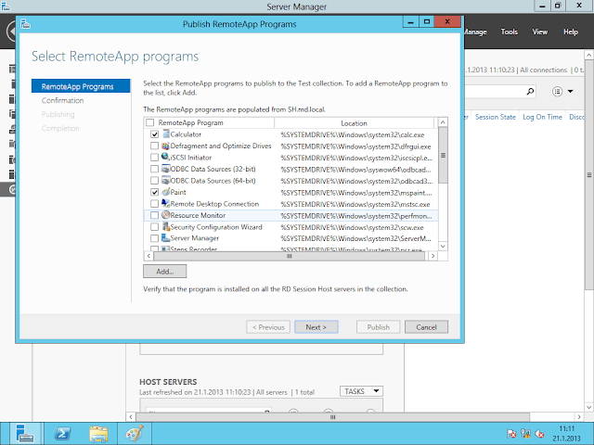The height and width of the screenshot is (445, 594).
Task: Open the View menu
Action: click(540, 32)
